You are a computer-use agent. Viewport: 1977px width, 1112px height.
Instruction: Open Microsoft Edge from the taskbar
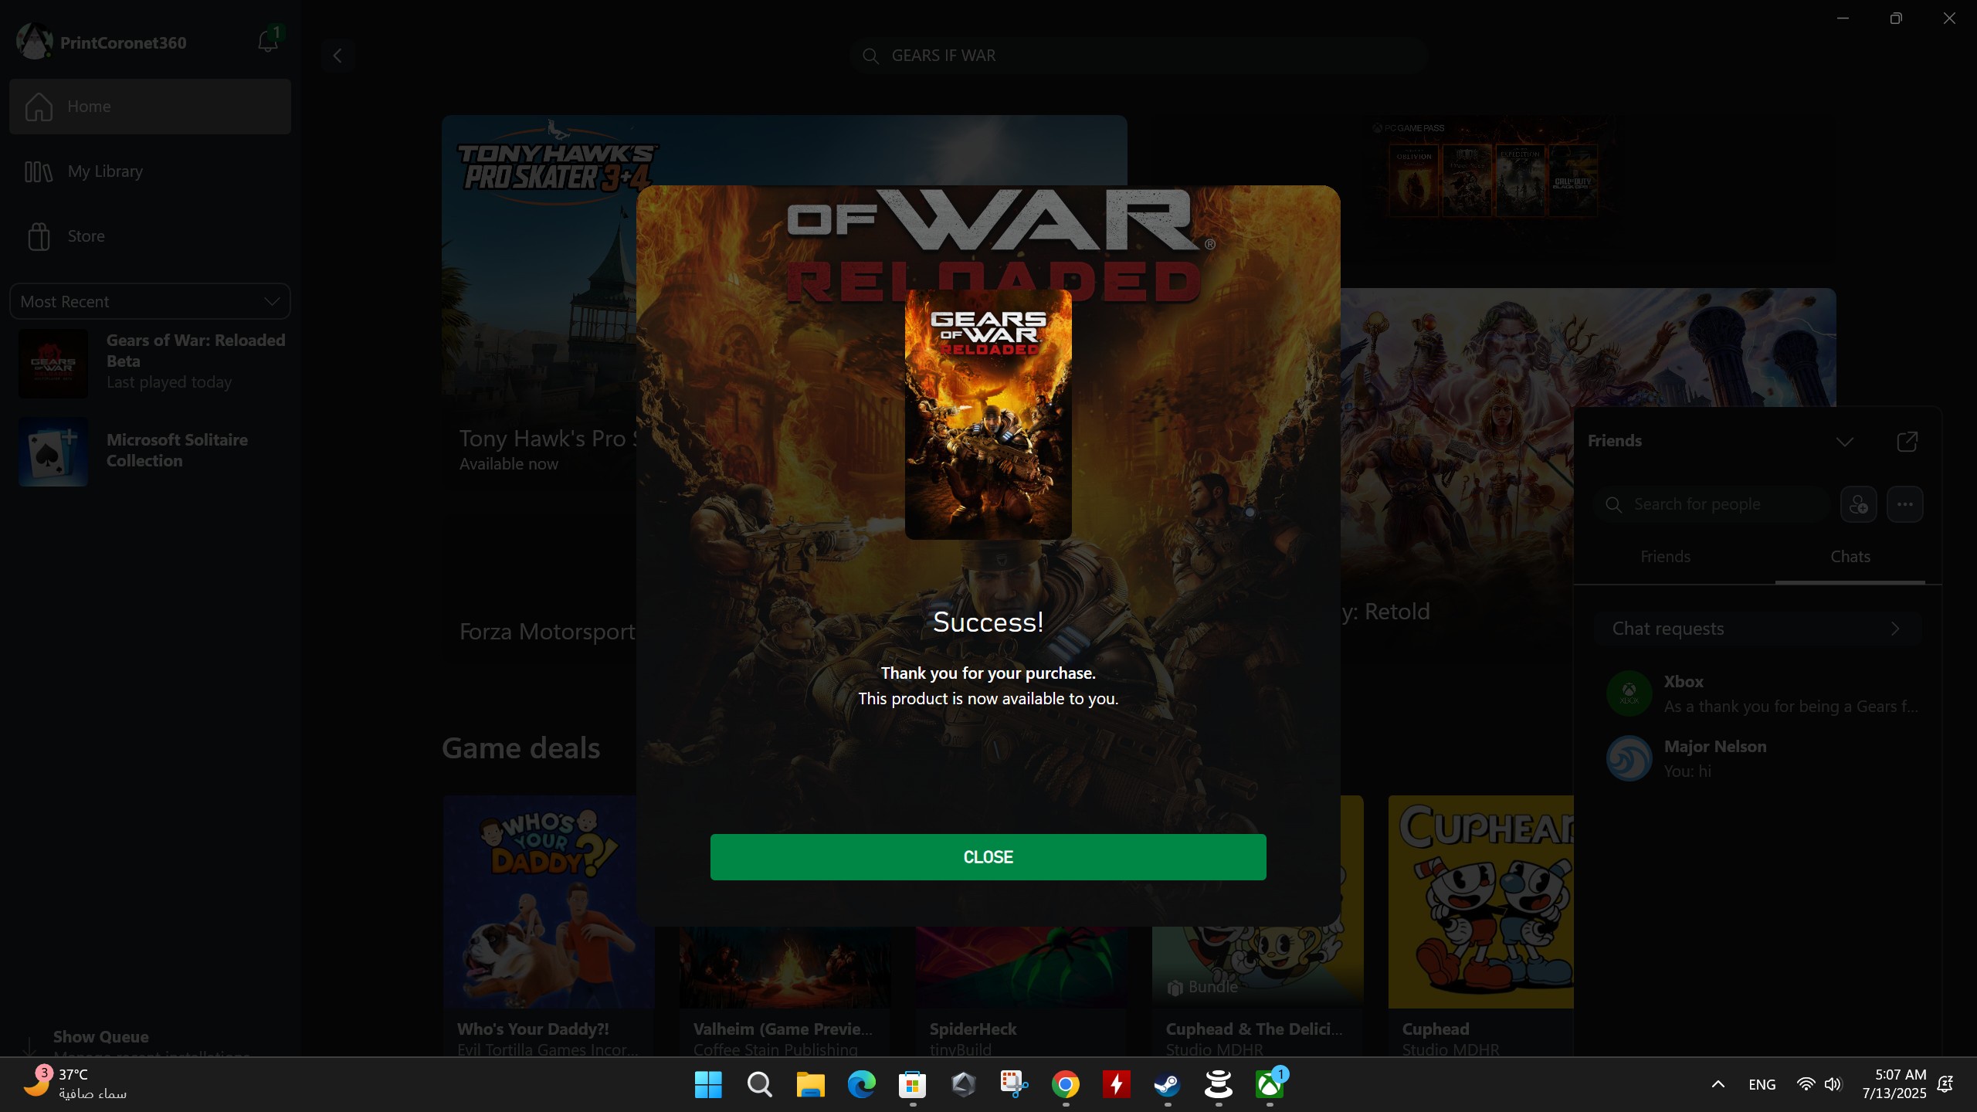(x=861, y=1084)
